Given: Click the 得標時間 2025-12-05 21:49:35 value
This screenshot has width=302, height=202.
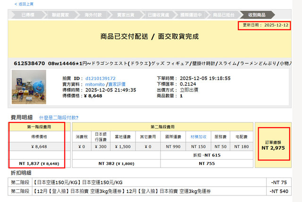Looking at the screenshot, I should pos(111,90).
